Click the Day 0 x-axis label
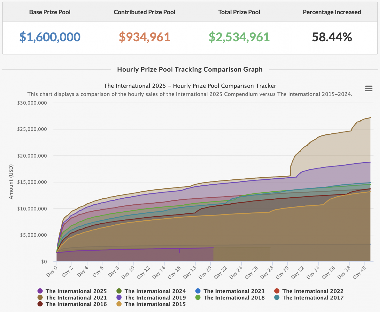 point(52,271)
